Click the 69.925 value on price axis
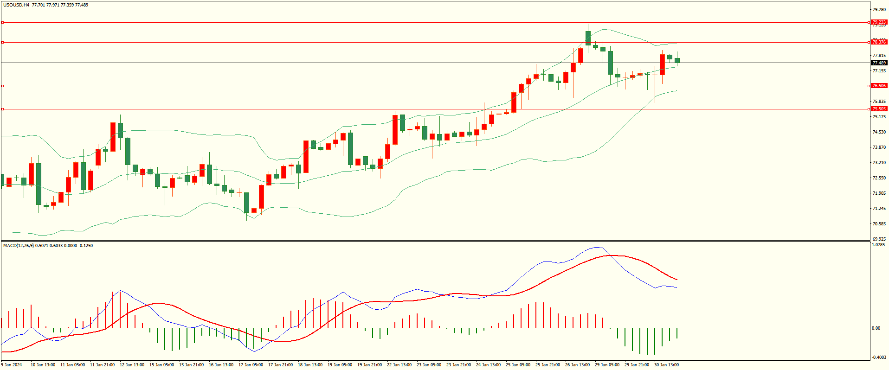 point(879,239)
